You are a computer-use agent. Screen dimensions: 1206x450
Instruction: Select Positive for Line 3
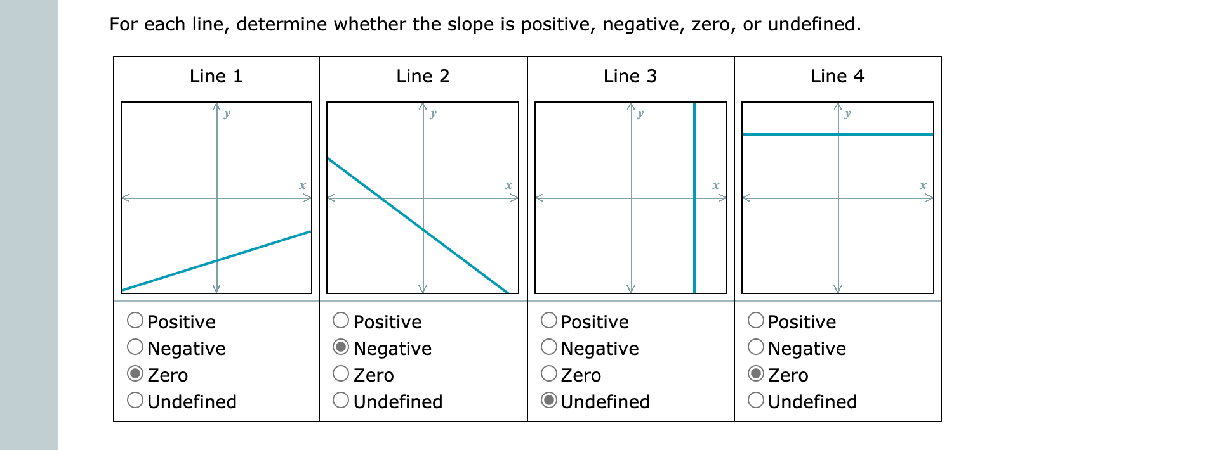pos(548,321)
